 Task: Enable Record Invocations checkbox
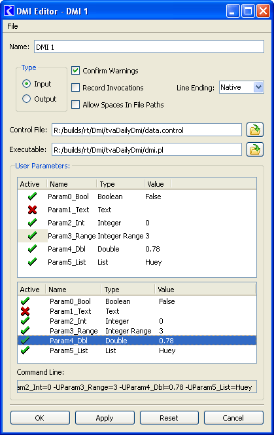point(75,88)
